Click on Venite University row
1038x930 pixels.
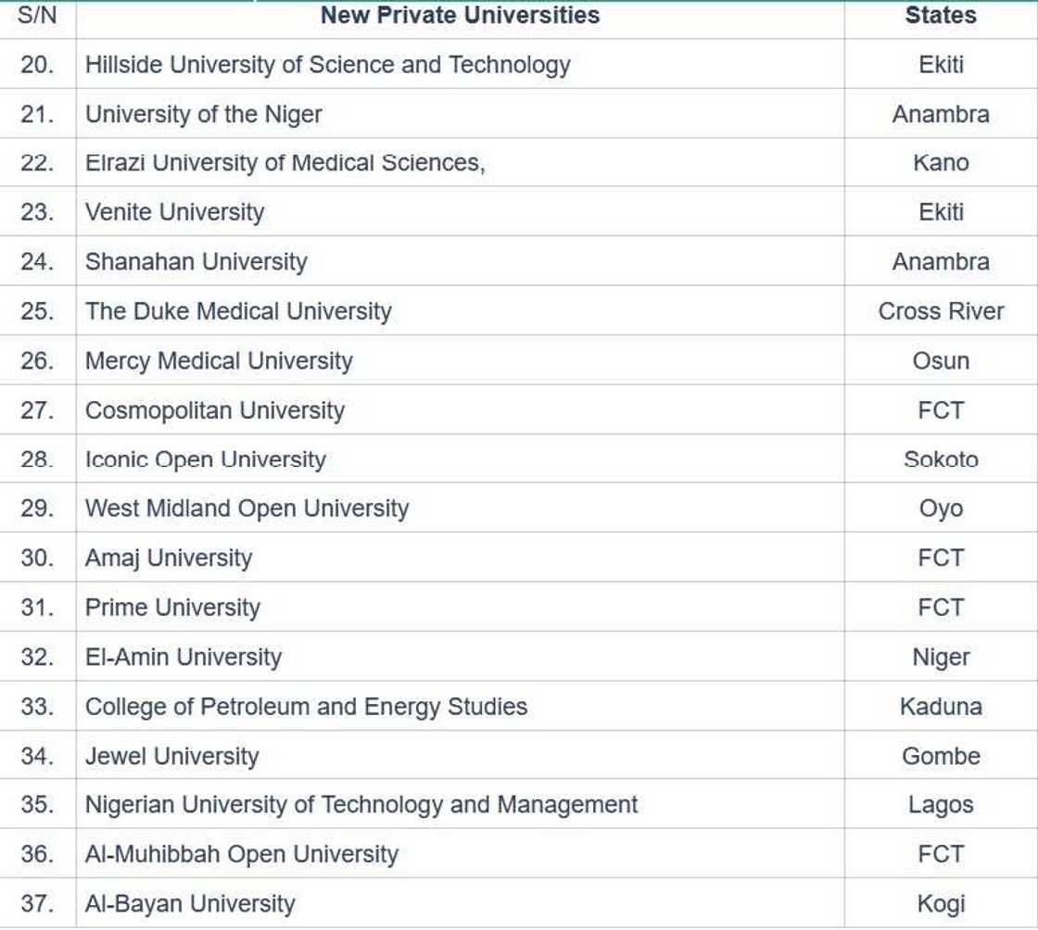coord(174,212)
